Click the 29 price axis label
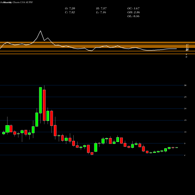This screenshot has width=195, height=195. [185, 97]
